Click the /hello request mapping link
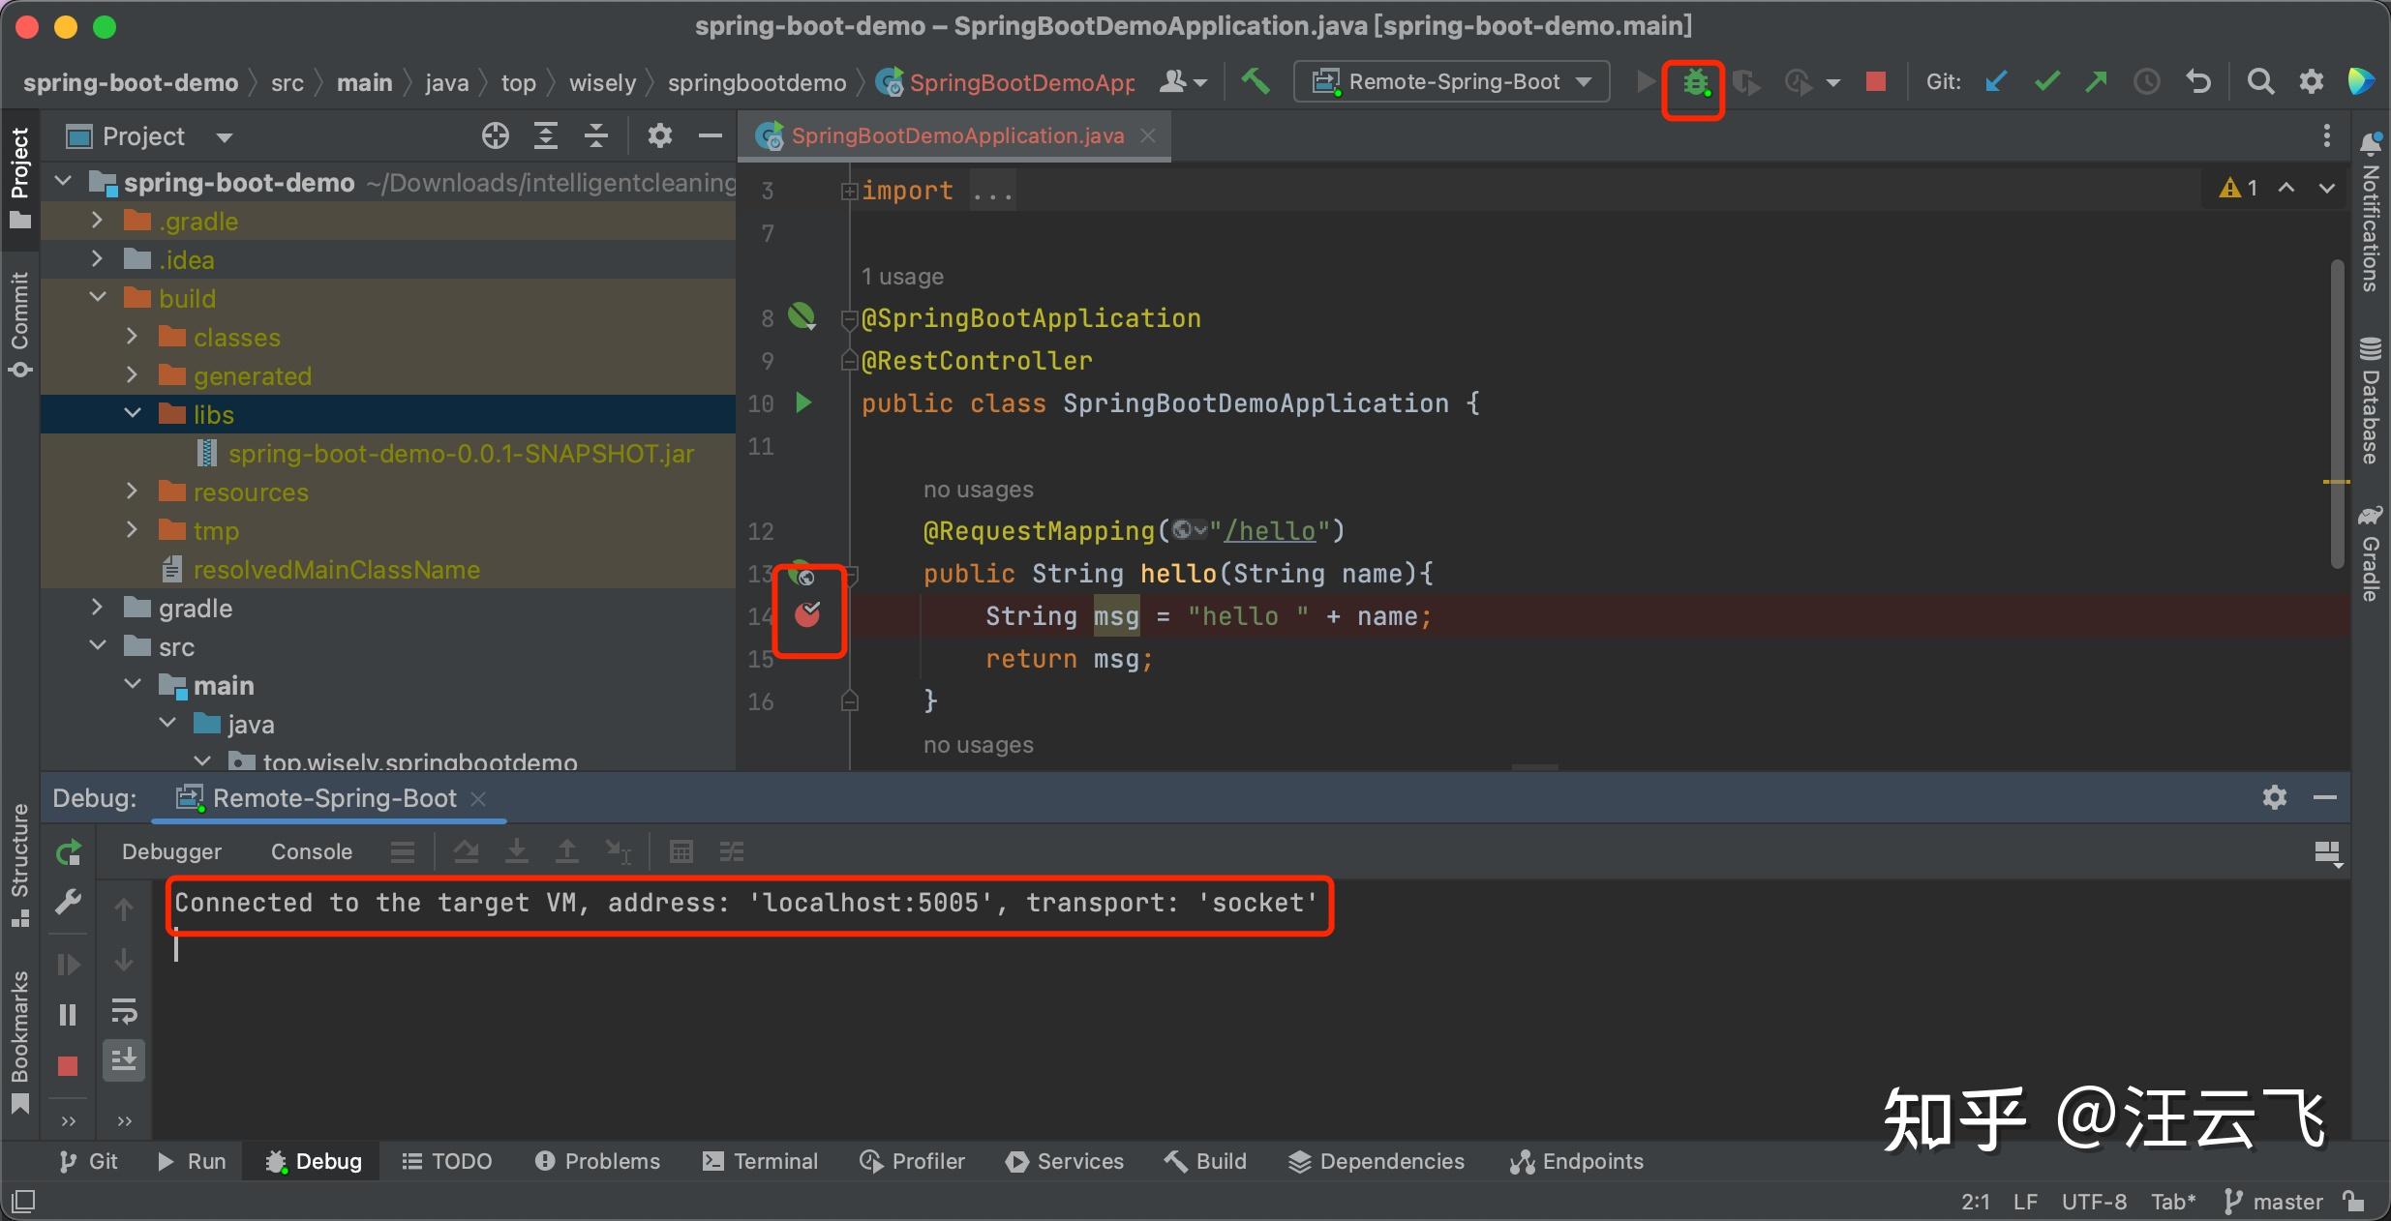The image size is (2391, 1221). pos(1273,531)
